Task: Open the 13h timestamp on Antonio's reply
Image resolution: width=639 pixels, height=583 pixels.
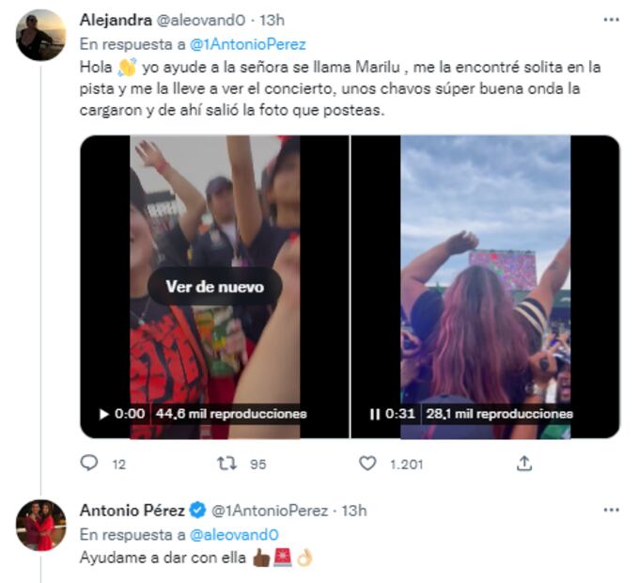Action: pyautogui.click(x=354, y=511)
